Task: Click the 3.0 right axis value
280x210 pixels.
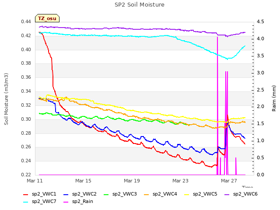Action: click(x=260, y=73)
